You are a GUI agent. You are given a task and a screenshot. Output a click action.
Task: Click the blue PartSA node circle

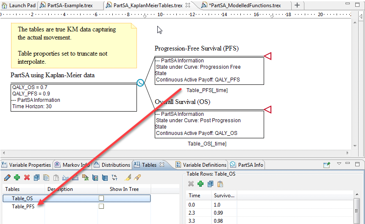(140, 83)
